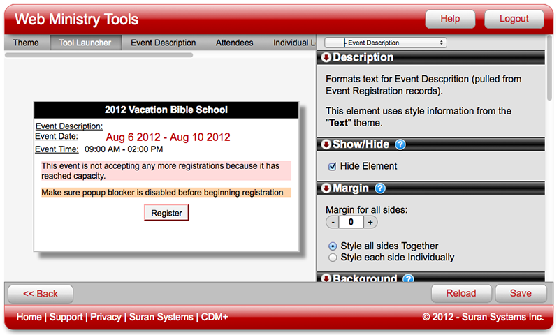This screenshot has height=335, width=559.
Task: Open the Event Description element dropdown
Action: click(x=386, y=43)
